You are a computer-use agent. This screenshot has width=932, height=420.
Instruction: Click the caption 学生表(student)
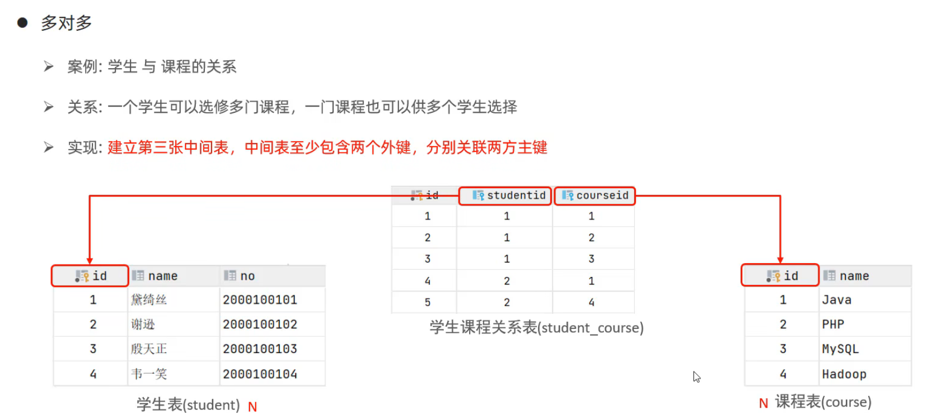pyautogui.click(x=188, y=404)
